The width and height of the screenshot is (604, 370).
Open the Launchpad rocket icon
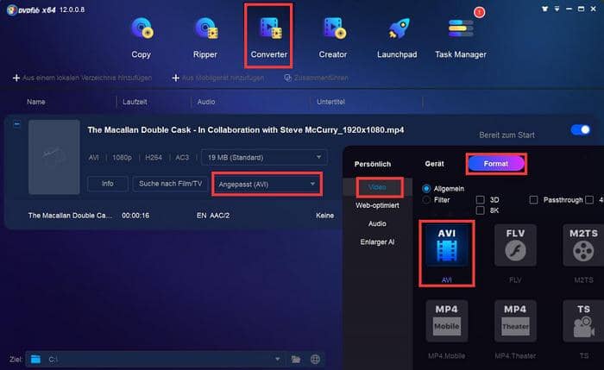(x=398, y=28)
